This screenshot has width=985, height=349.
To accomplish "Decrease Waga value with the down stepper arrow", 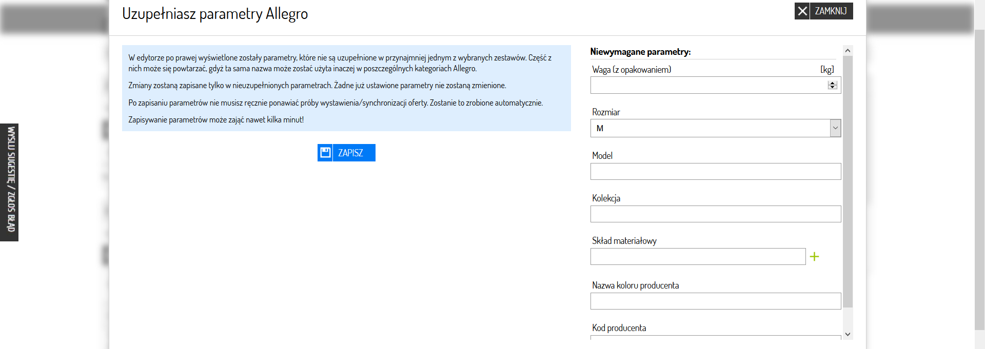I will [x=833, y=87].
